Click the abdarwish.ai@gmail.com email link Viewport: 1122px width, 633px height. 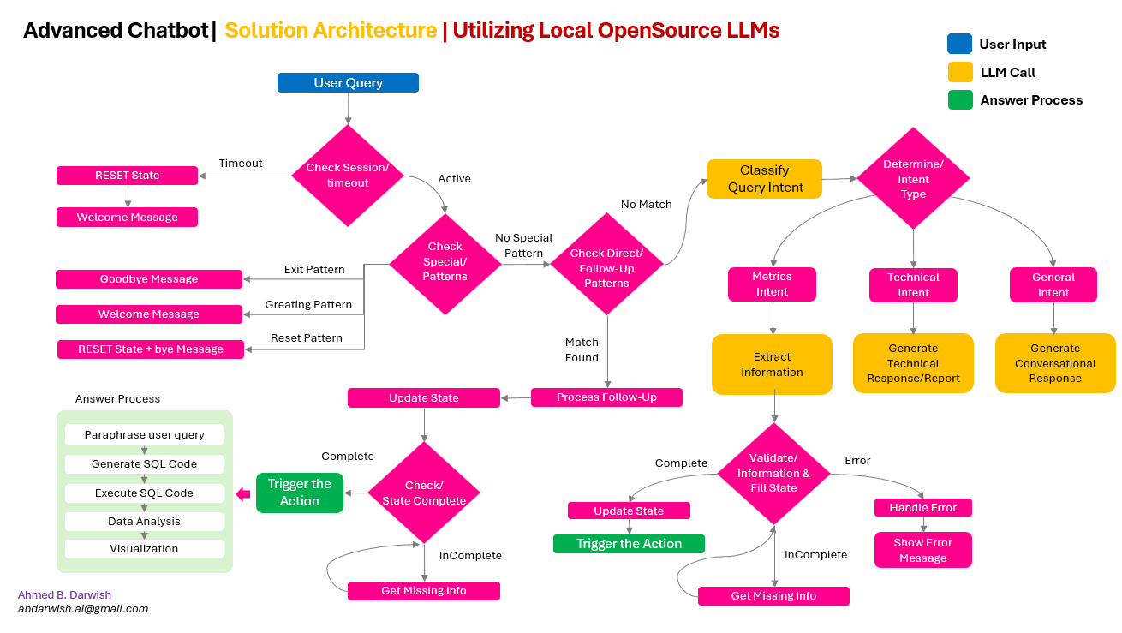click(x=82, y=609)
